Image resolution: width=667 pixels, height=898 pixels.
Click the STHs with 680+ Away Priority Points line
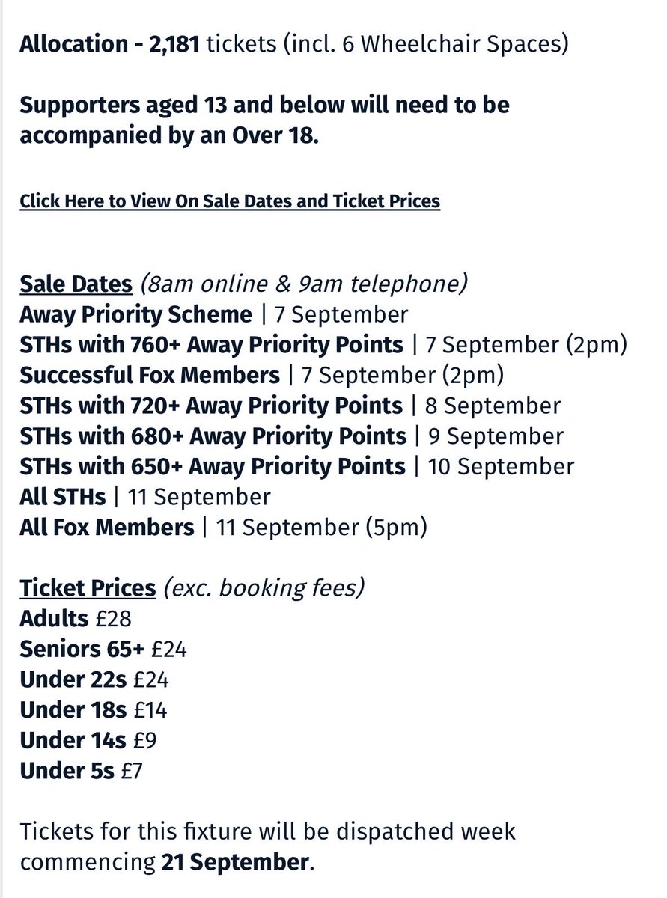(292, 436)
